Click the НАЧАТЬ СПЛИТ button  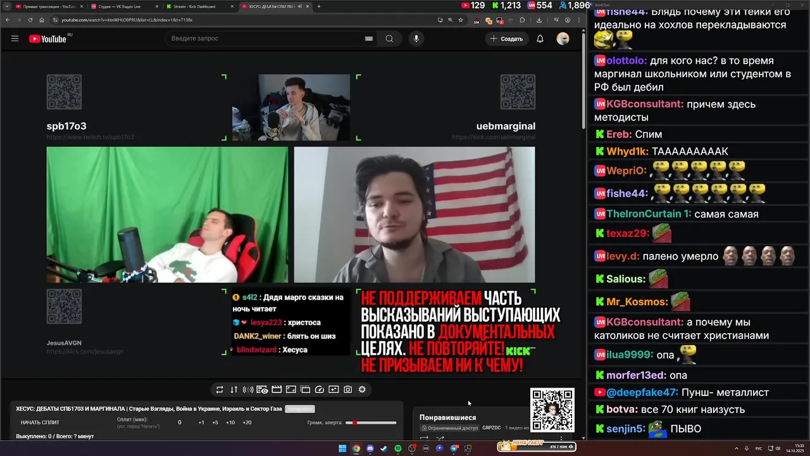click(40, 422)
